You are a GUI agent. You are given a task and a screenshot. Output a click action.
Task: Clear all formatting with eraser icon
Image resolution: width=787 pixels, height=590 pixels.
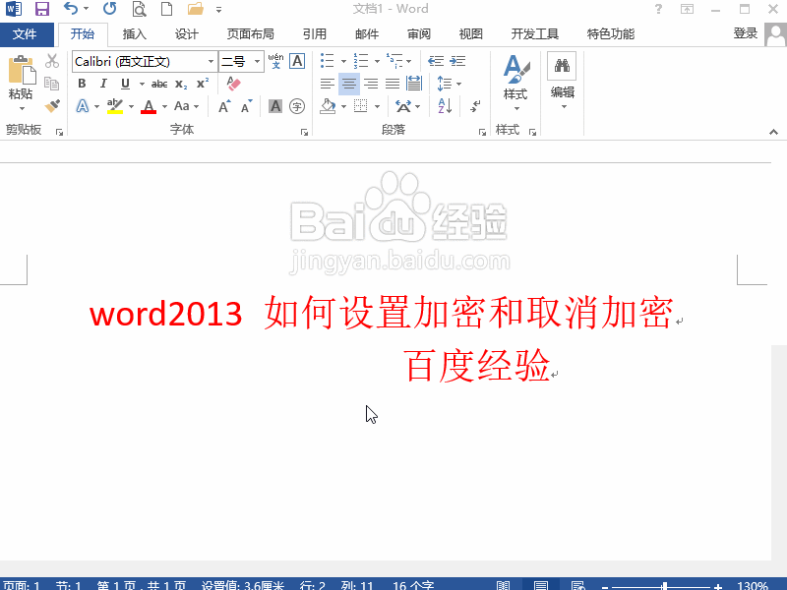[233, 84]
